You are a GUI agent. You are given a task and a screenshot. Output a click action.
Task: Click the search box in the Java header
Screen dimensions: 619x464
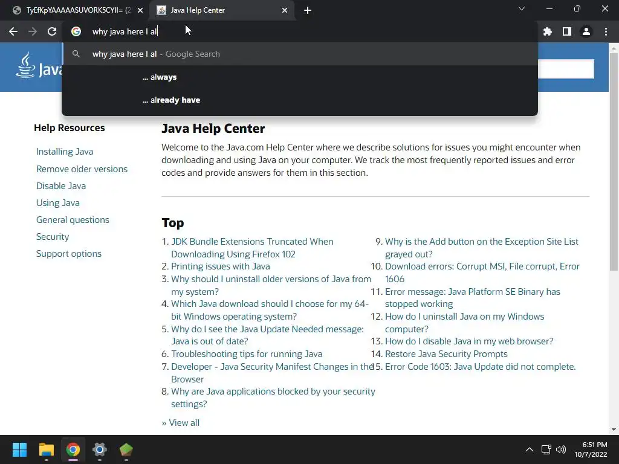pos(566,69)
